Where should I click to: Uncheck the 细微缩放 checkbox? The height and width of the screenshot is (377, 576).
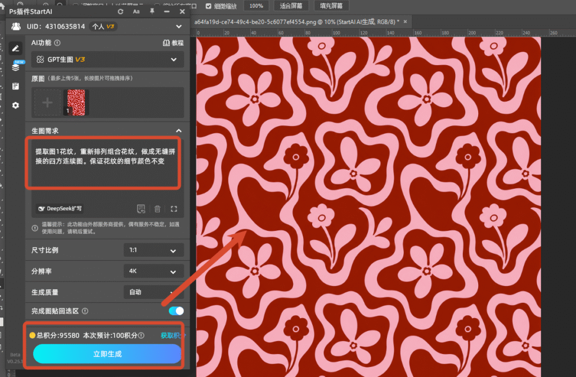tap(209, 6)
